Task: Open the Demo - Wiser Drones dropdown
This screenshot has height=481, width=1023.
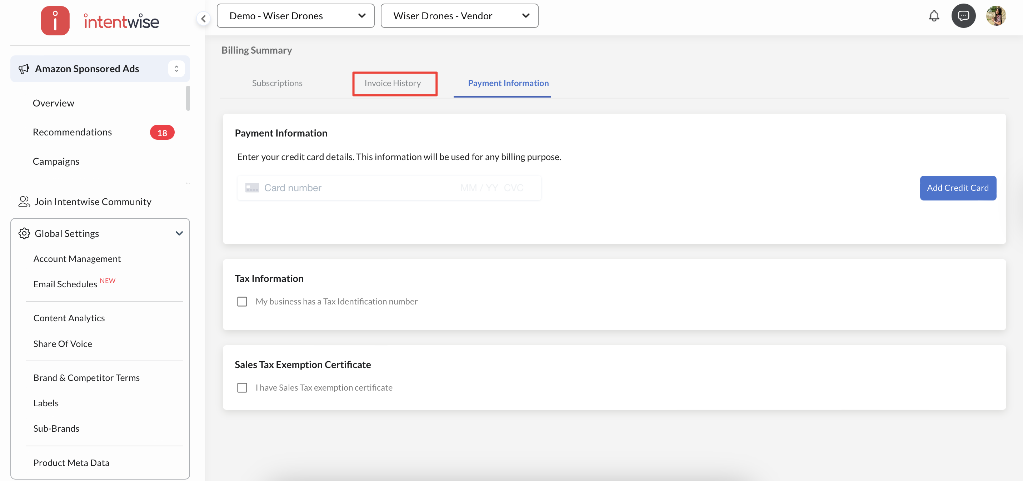Action: click(x=295, y=16)
